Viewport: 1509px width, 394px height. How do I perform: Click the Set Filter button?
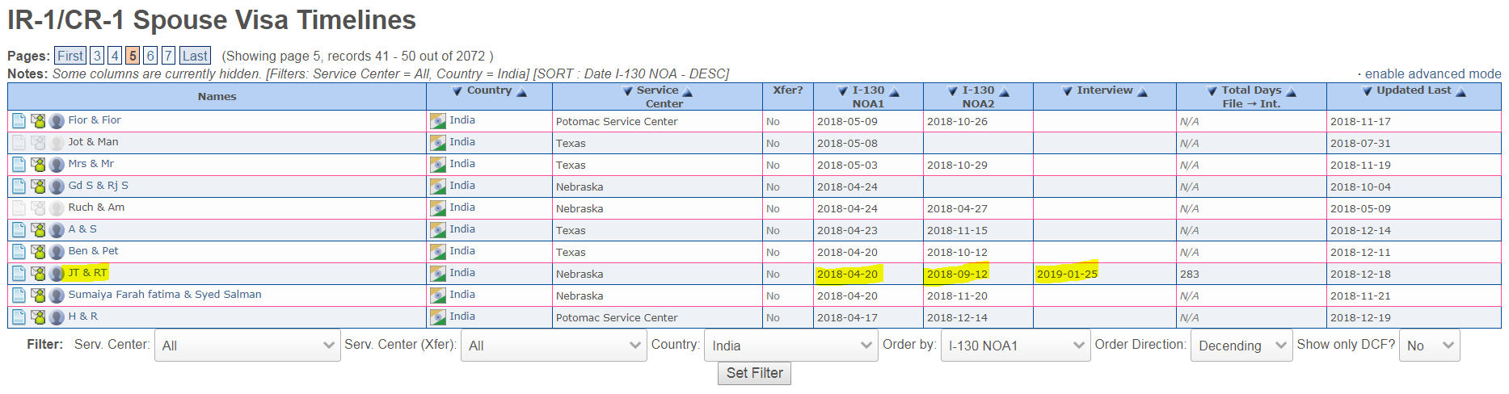click(x=754, y=373)
